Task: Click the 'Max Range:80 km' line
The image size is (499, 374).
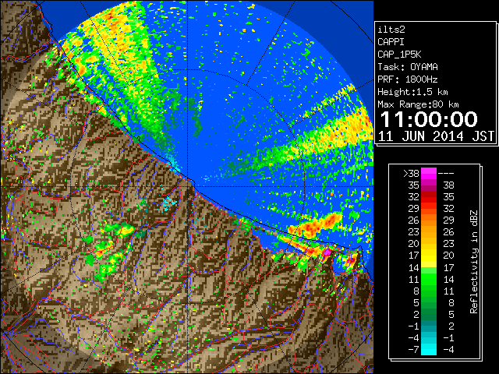Action: 418,104
